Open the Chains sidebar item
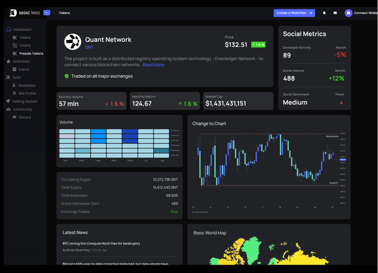 click(x=25, y=46)
